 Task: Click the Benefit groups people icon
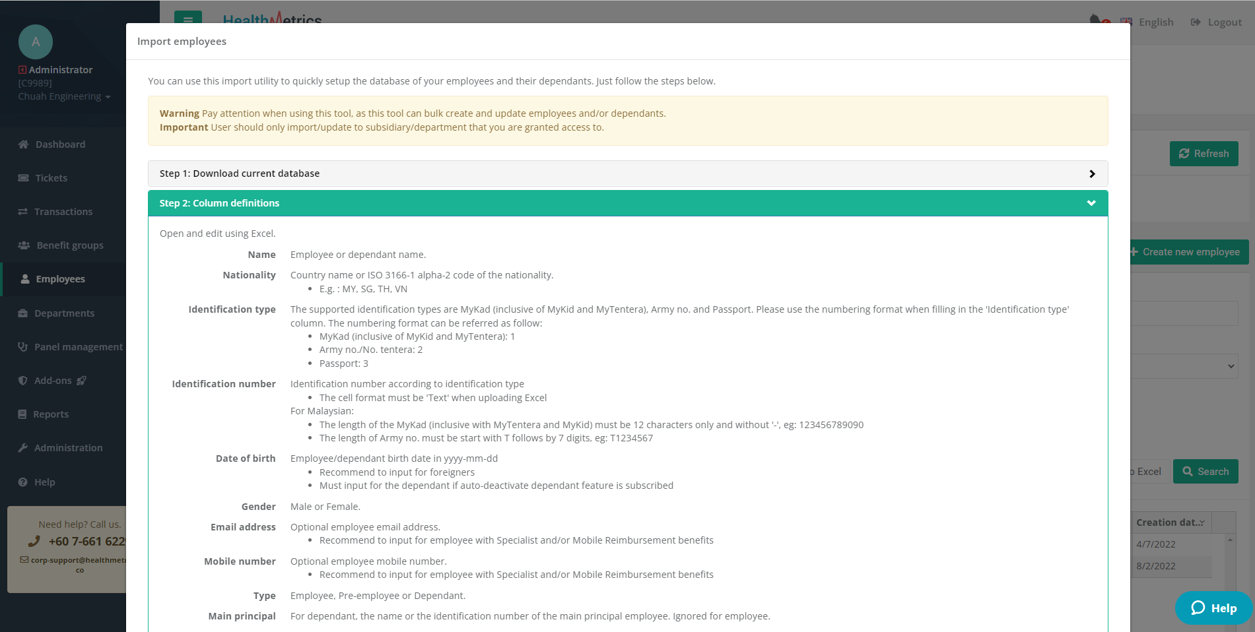pos(24,245)
